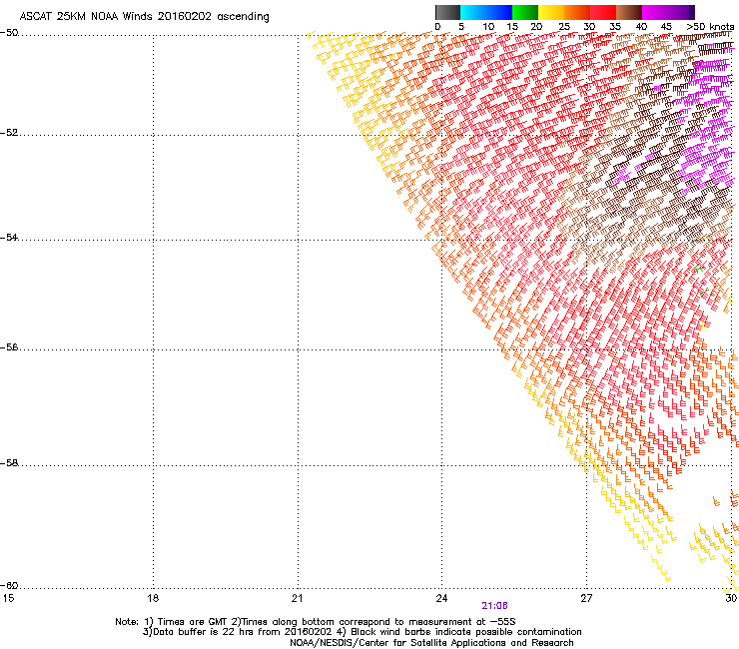Click the latitude axis label '-56'
Screen dimensions: 739x649
(9, 346)
